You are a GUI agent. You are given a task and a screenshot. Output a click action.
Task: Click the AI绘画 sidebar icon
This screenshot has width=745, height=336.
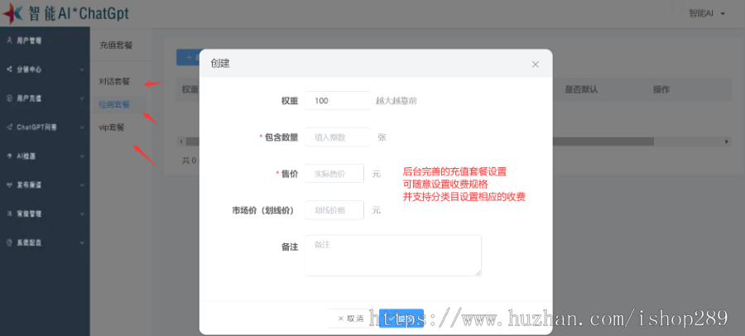9,156
